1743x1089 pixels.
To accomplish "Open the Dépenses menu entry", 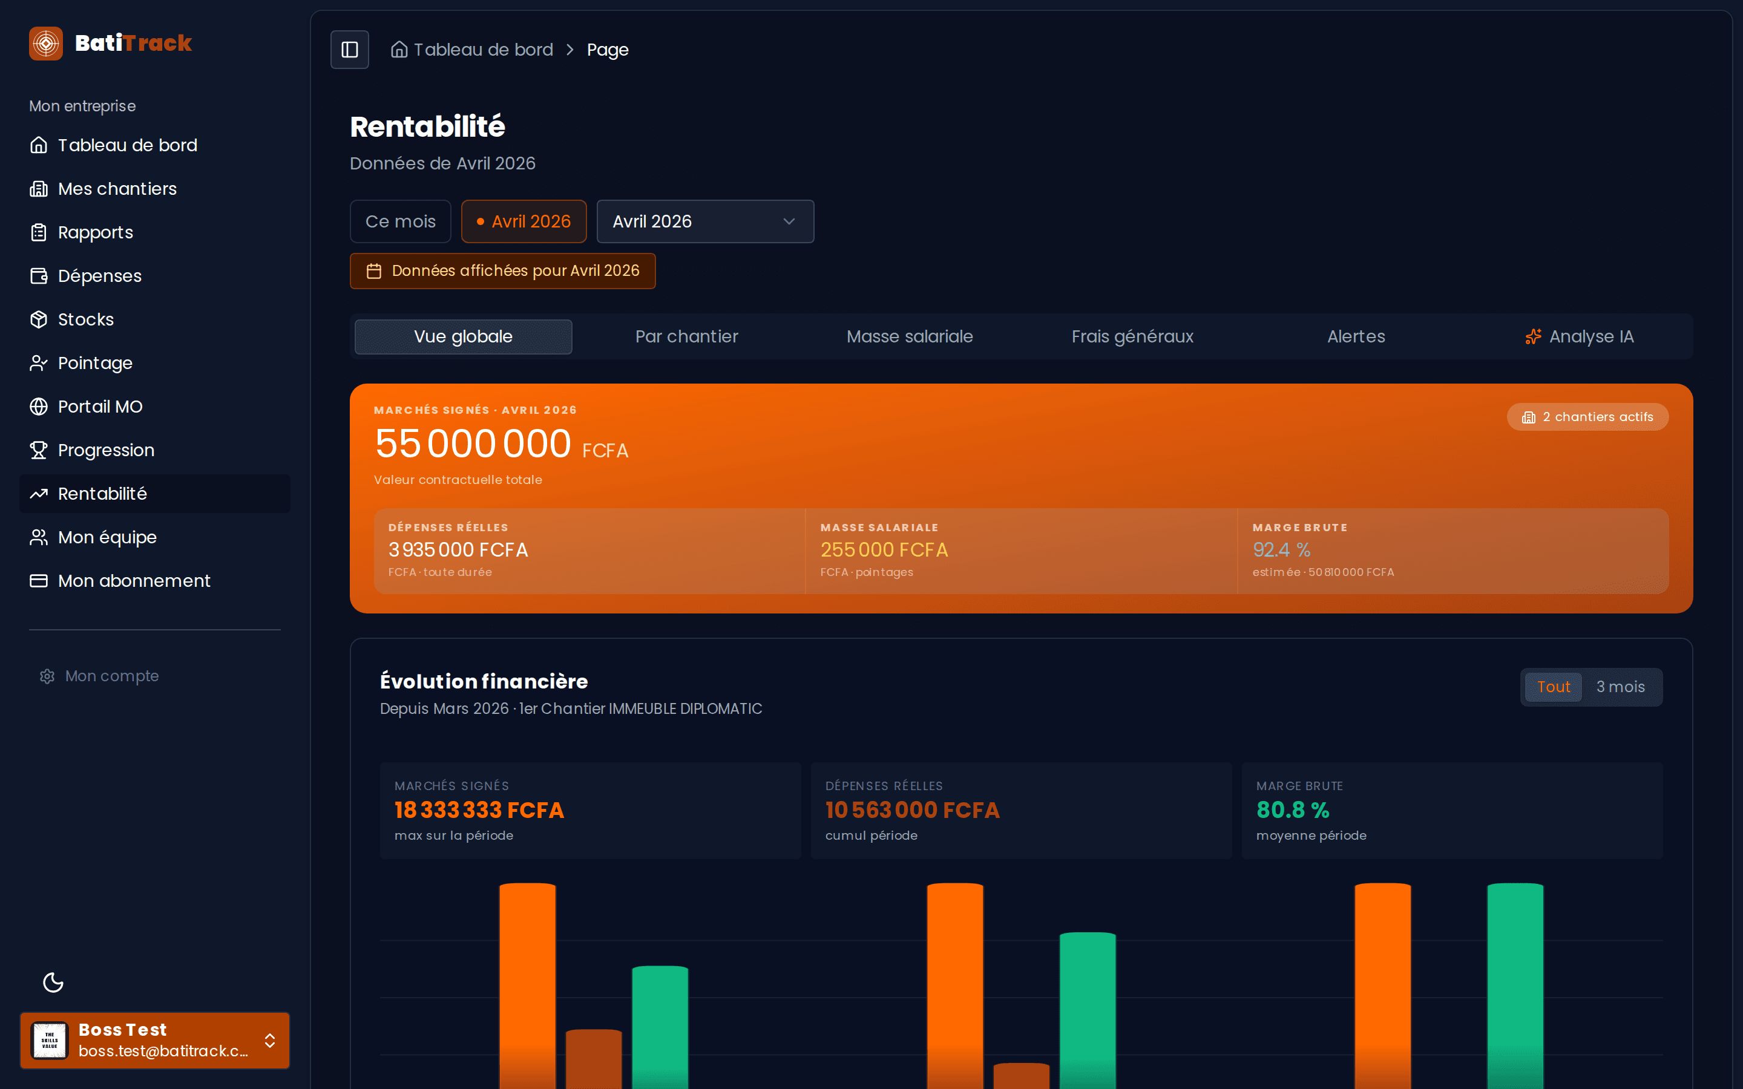I will (155, 276).
